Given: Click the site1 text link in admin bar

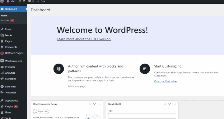Looking at the screenshot, I should point(13,1).
